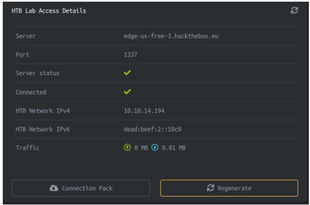This screenshot has width=310, height=205.
Task: Click the HTB Network IPv6 label
Action: tap(43, 129)
